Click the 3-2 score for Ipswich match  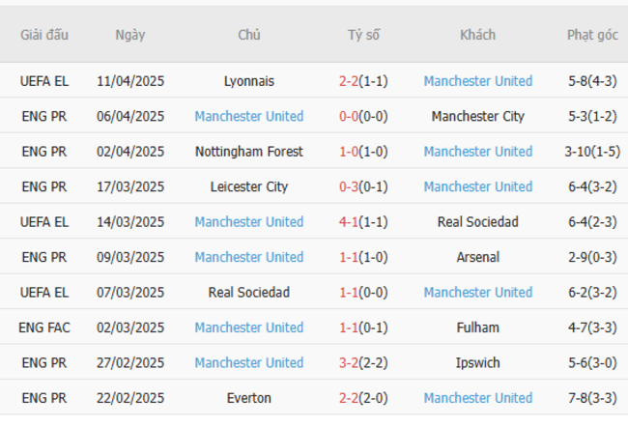[349, 362]
